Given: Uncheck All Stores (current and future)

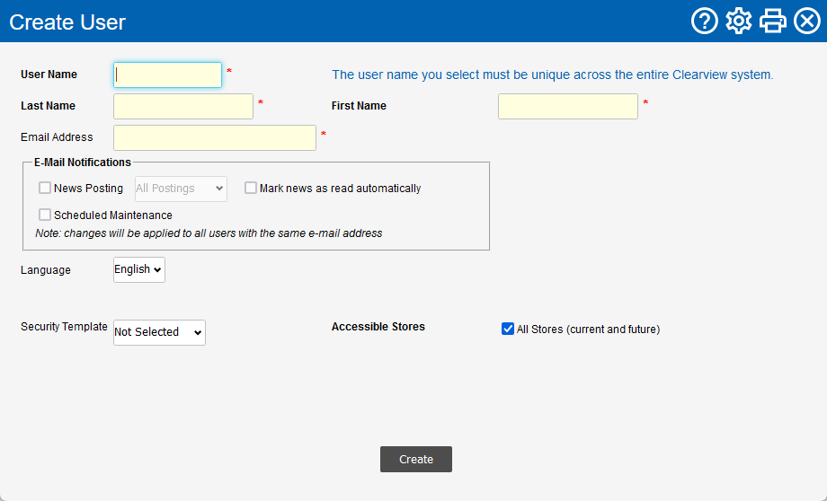Looking at the screenshot, I should pyautogui.click(x=507, y=330).
